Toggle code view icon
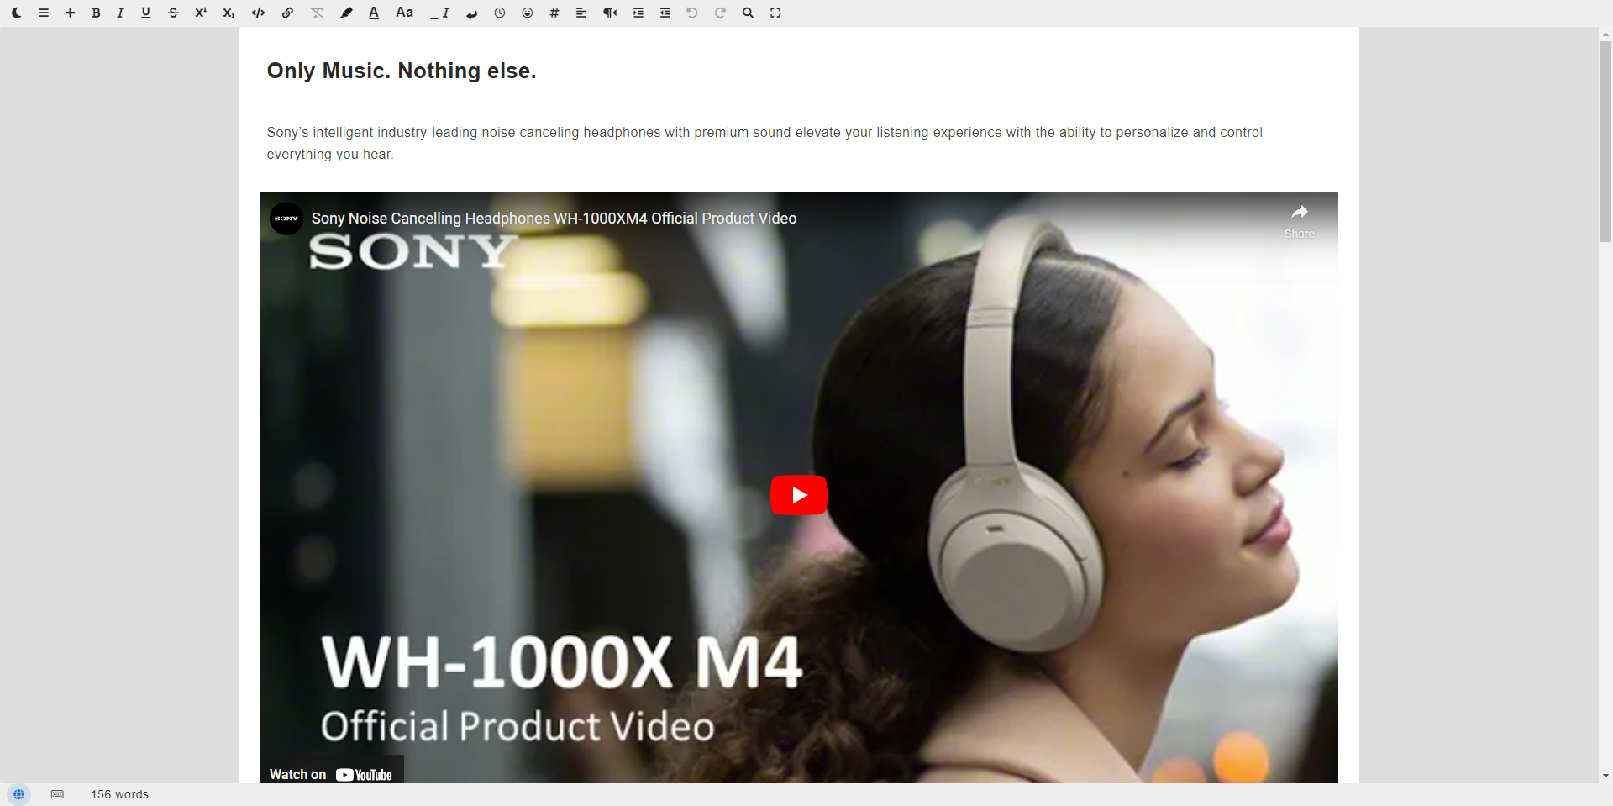The width and height of the screenshot is (1613, 806). point(259,13)
